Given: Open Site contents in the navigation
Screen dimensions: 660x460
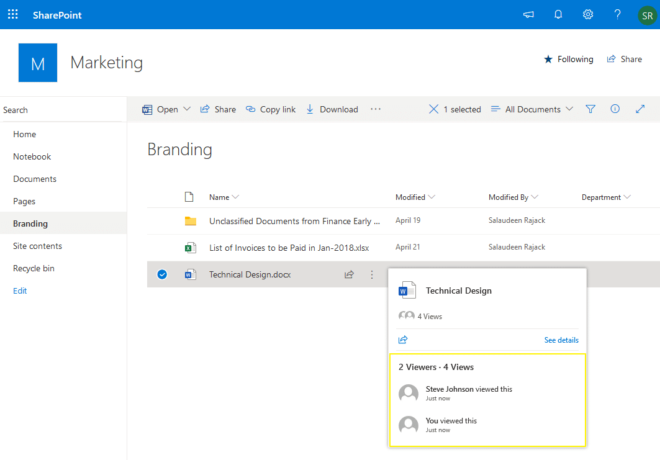Looking at the screenshot, I should (x=37, y=246).
